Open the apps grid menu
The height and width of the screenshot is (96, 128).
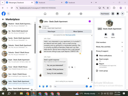coord(113,14)
